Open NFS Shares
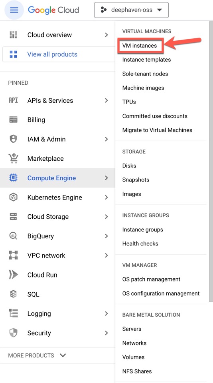213x383 pixels. pyautogui.click(x=137, y=371)
